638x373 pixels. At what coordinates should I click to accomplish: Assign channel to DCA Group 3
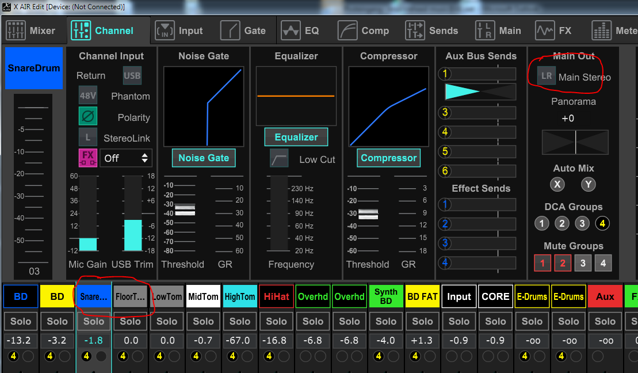coord(582,223)
